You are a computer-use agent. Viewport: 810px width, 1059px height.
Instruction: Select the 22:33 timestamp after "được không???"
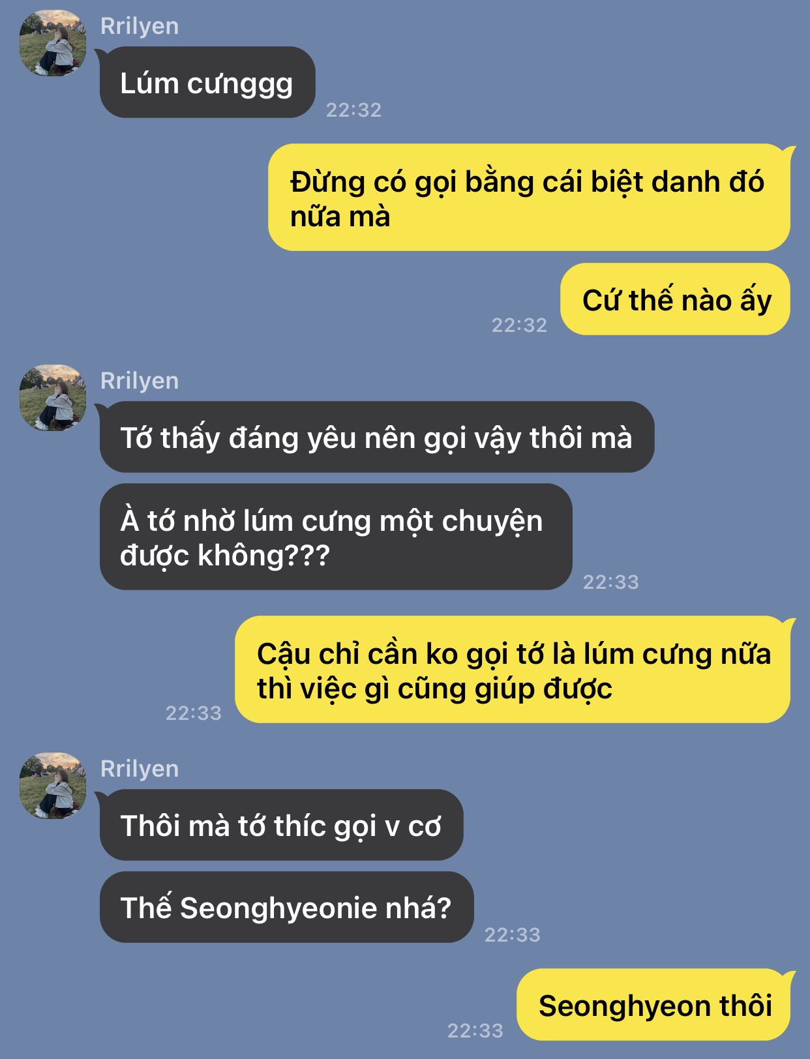click(611, 582)
